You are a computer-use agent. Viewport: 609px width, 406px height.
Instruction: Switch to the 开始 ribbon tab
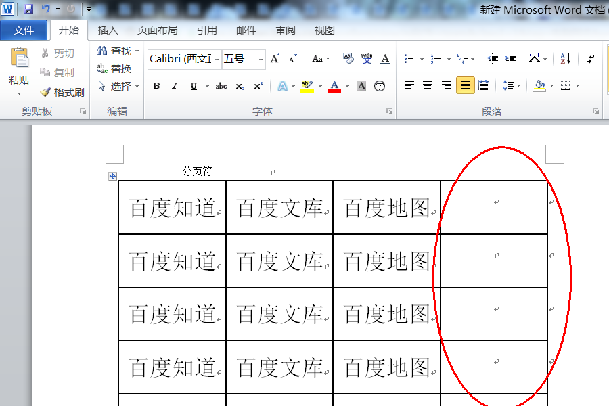69,30
